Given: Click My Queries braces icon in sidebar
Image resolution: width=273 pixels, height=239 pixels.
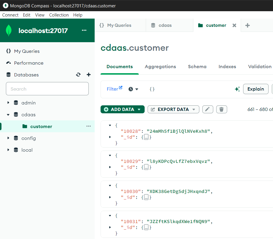Looking at the screenshot, I should (x=9, y=51).
